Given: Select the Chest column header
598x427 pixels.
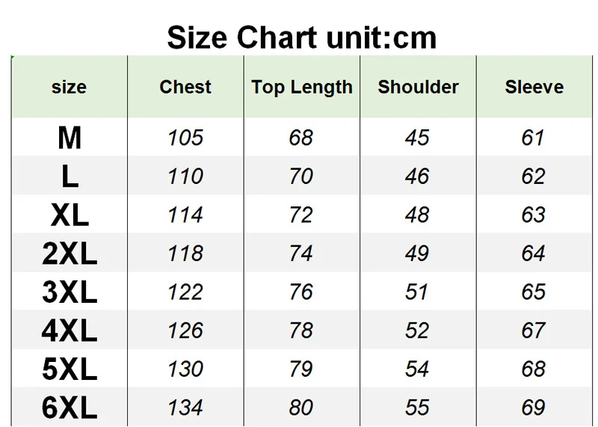Looking at the screenshot, I should pos(185,87).
